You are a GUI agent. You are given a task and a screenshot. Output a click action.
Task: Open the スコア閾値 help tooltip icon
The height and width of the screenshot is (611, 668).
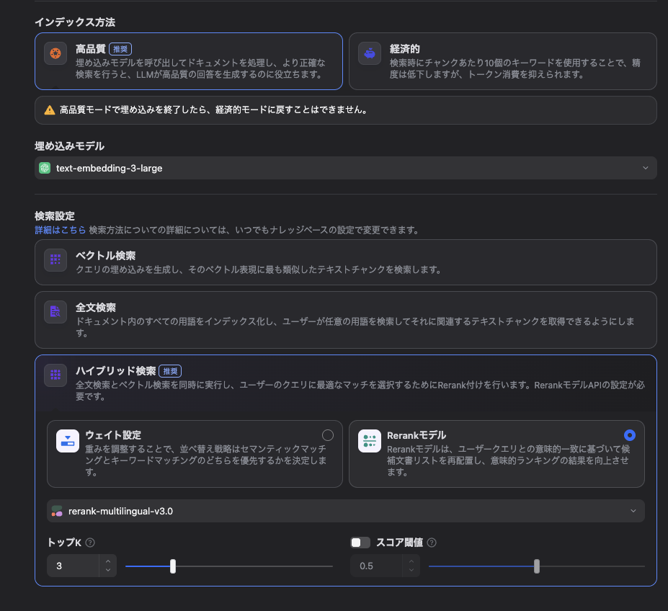point(431,543)
